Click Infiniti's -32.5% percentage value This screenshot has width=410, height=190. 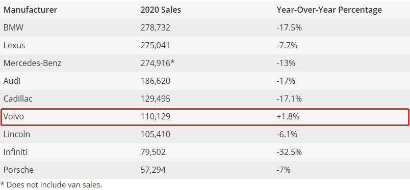point(289,152)
